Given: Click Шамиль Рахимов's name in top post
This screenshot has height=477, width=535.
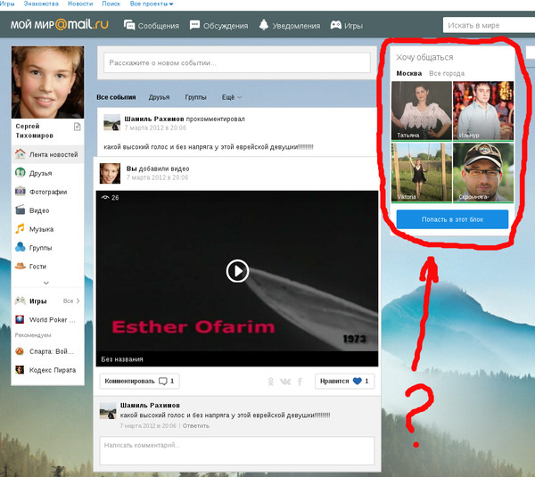Looking at the screenshot, I should coord(154,119).
